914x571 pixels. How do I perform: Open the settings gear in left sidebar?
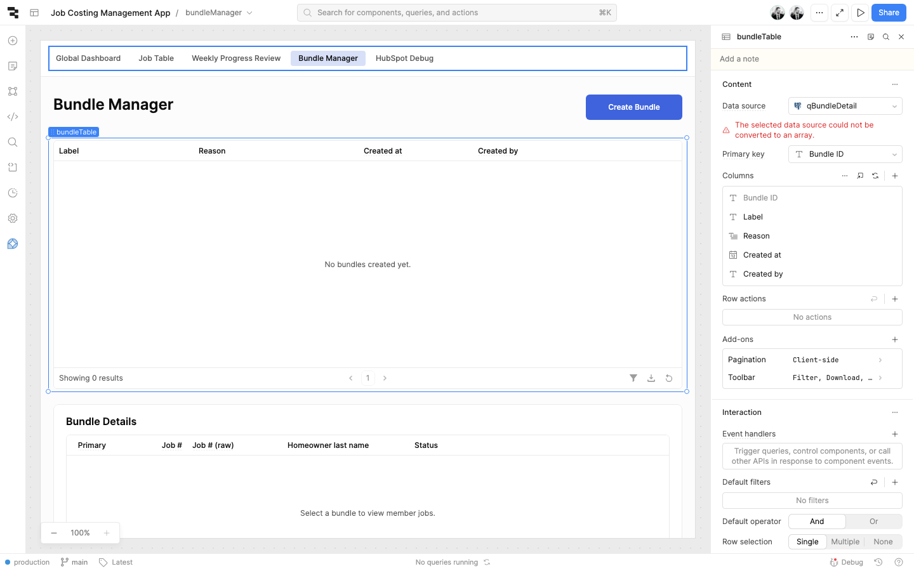coord(13,218)
